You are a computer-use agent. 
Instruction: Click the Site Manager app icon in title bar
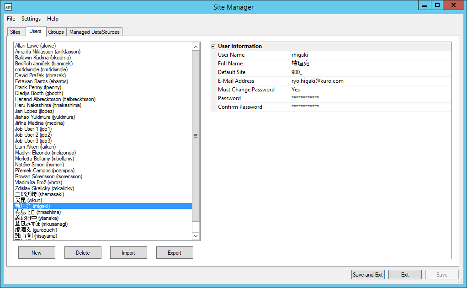click(x=8, y=7)
